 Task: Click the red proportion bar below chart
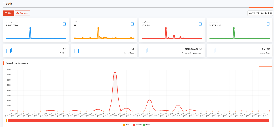coord(139,121)
